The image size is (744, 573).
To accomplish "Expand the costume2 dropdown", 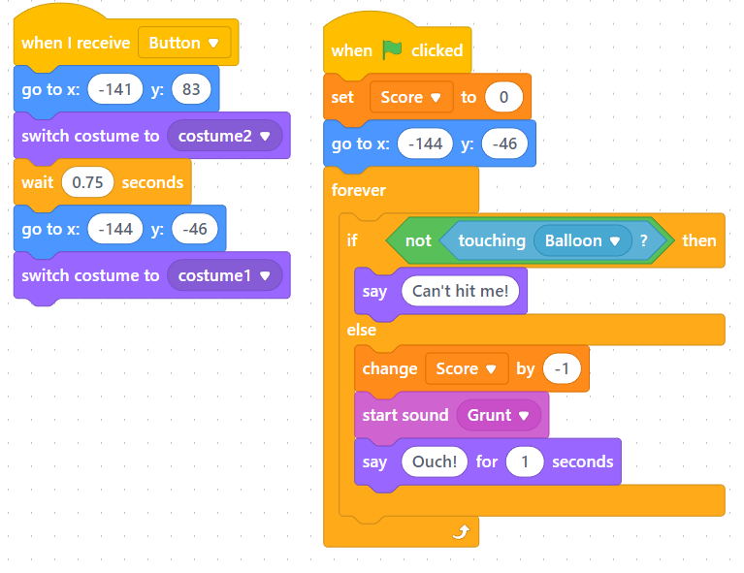I will [224, 136].
